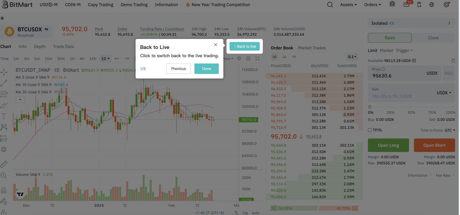Switch to the Depth tab
The height and width of the screenshot is (215, 460).
click(x=40, y=46)
